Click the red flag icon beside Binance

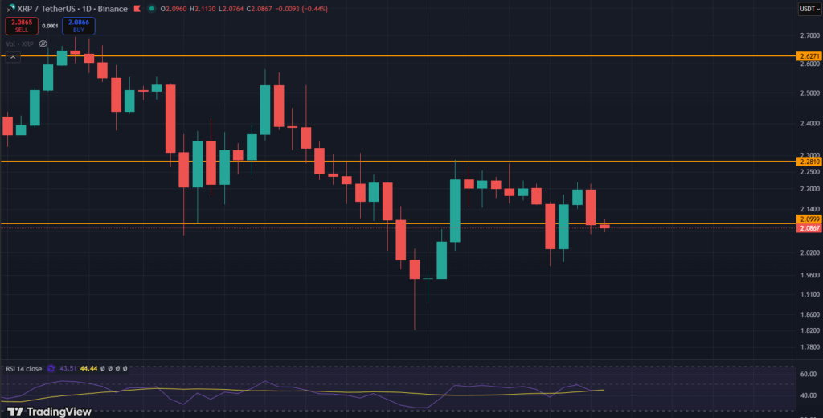coord(137,9)
